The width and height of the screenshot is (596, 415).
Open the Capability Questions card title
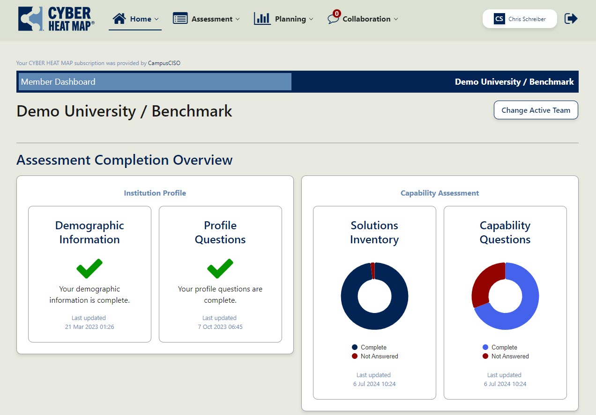(505, 233)
